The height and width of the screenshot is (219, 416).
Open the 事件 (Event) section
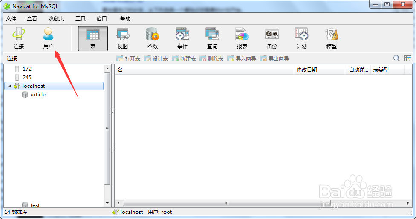[x=182, y=38]
